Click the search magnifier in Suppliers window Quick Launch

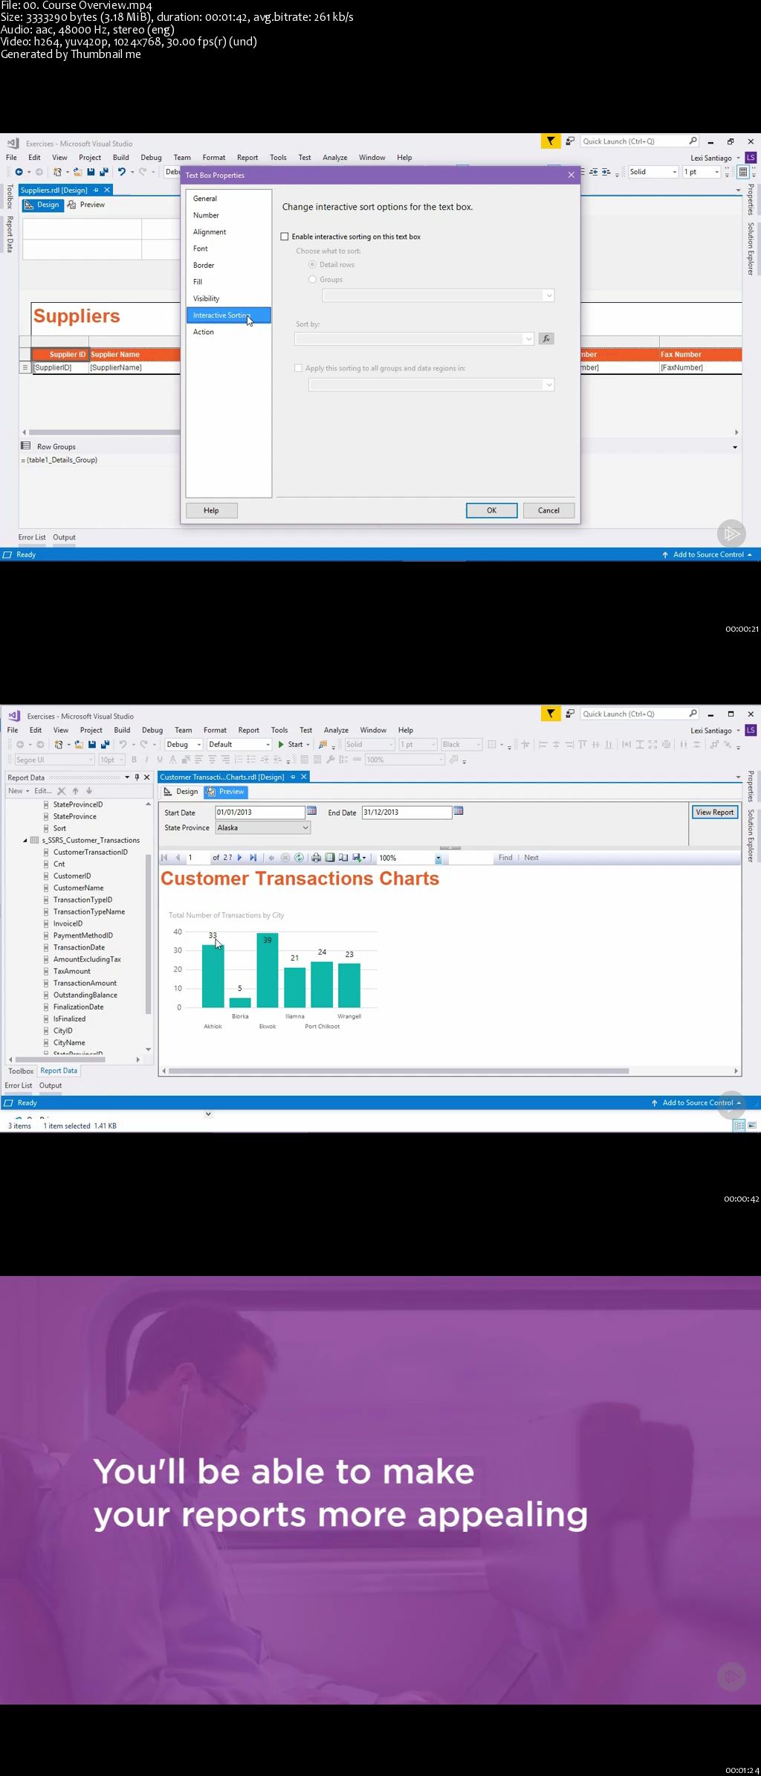pyautogui.click(x=693, y=141)
